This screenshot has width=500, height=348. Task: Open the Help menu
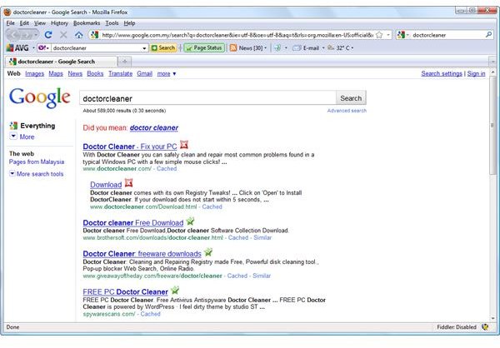click(129, 23)
